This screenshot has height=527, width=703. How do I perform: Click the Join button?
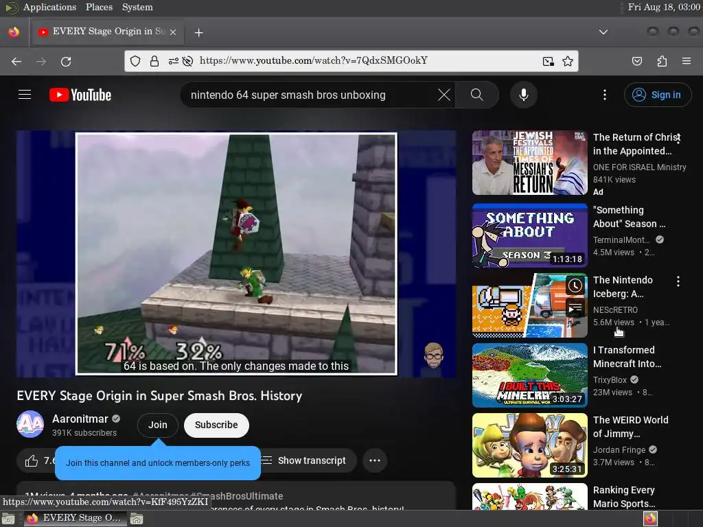pos(158,425)
